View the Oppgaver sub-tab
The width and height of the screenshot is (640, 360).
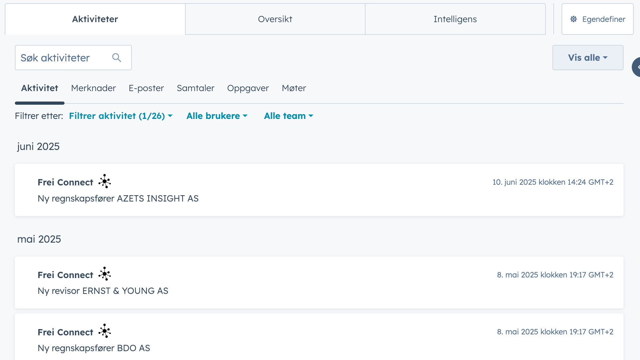point(248,88)
